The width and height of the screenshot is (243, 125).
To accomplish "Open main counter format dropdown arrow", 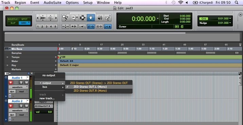I will coord(158,19).
